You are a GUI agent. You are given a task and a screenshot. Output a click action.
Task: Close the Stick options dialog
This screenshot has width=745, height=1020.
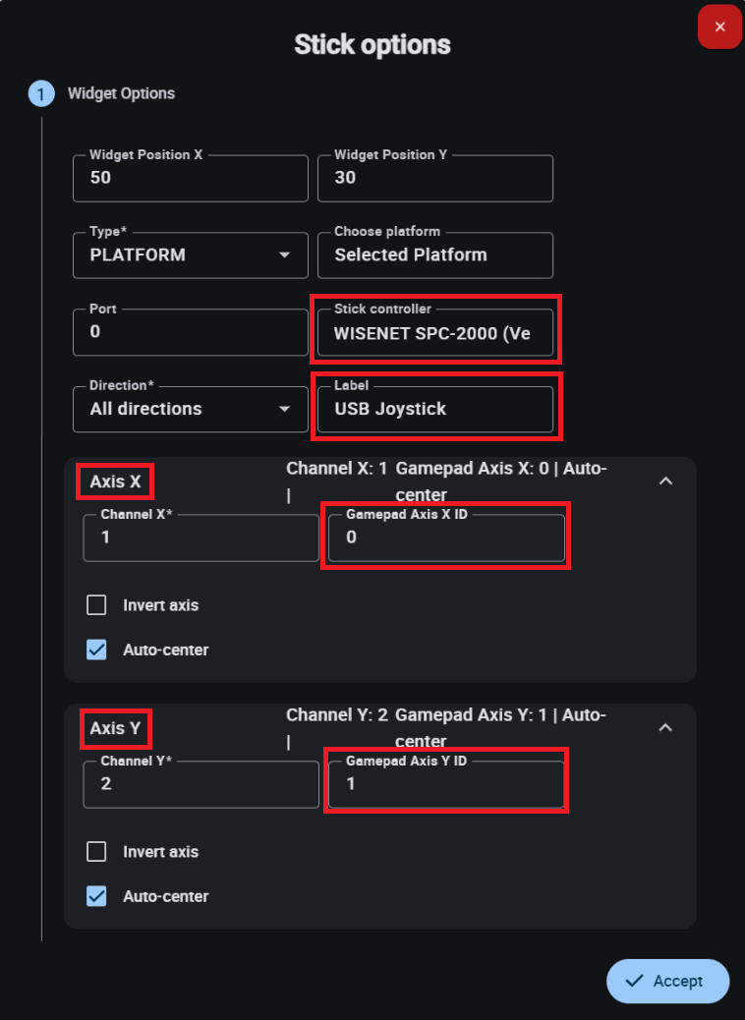(719, 27)
